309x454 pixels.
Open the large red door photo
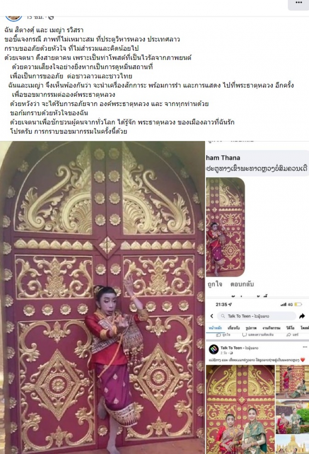(102, 297)
